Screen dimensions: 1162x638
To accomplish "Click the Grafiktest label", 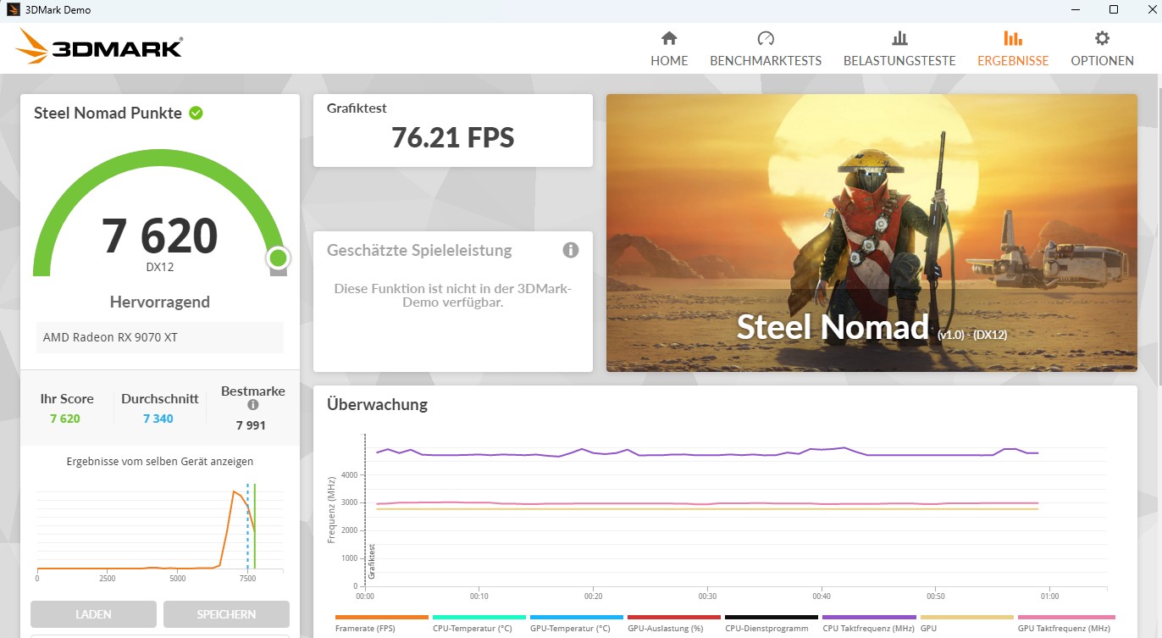I will pos(357,108).
